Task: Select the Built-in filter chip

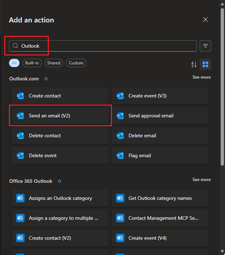Action: point(32,63)
